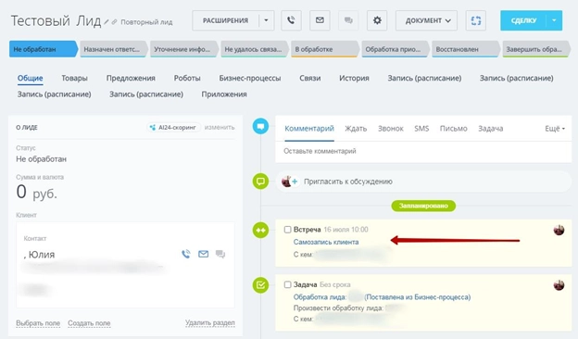Set stage to В обработке
This screenshot has width=578, height=339.
[325, 49]
